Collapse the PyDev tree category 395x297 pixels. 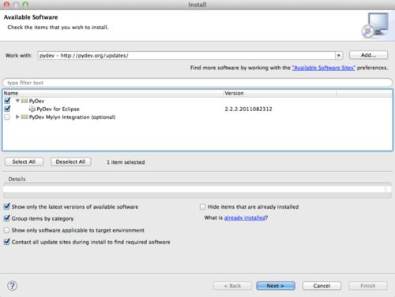point(17,101)
